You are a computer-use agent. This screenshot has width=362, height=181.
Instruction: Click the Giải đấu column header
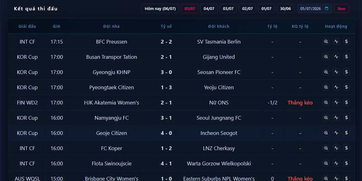coord(27,26)
